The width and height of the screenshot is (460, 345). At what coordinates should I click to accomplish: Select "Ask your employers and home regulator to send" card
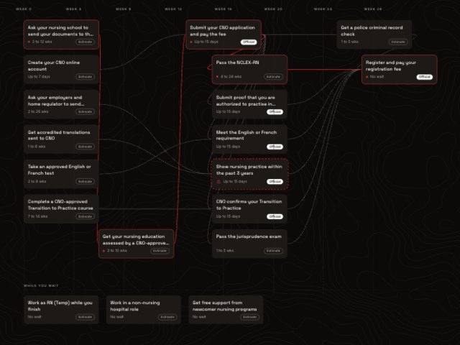(61, 104)
